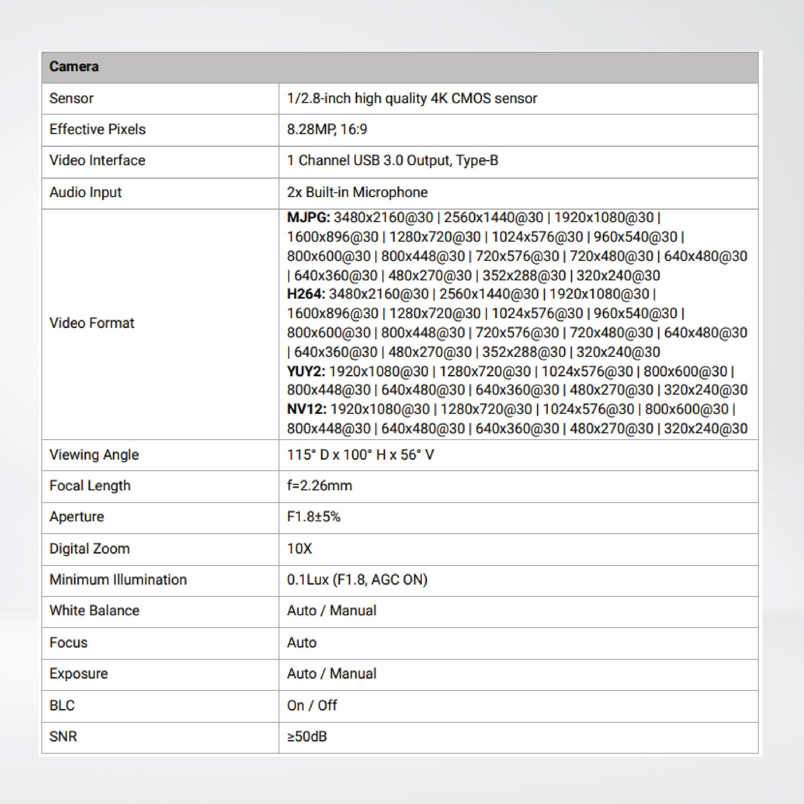The image size is (804, 804).
Task: Select the Audio Input label
Action: click(x=85, y=192)
